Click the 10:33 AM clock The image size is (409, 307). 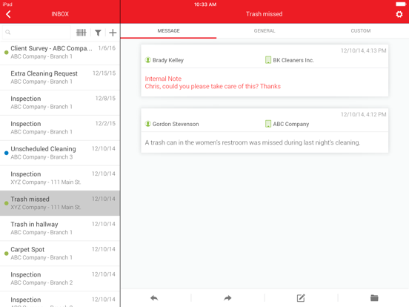click(205, 4)
